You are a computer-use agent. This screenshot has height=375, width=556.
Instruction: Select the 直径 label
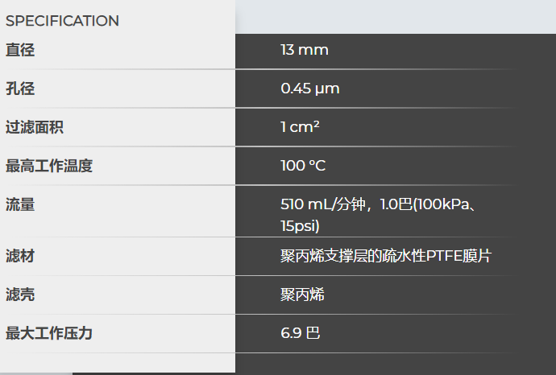pos(20,50)
